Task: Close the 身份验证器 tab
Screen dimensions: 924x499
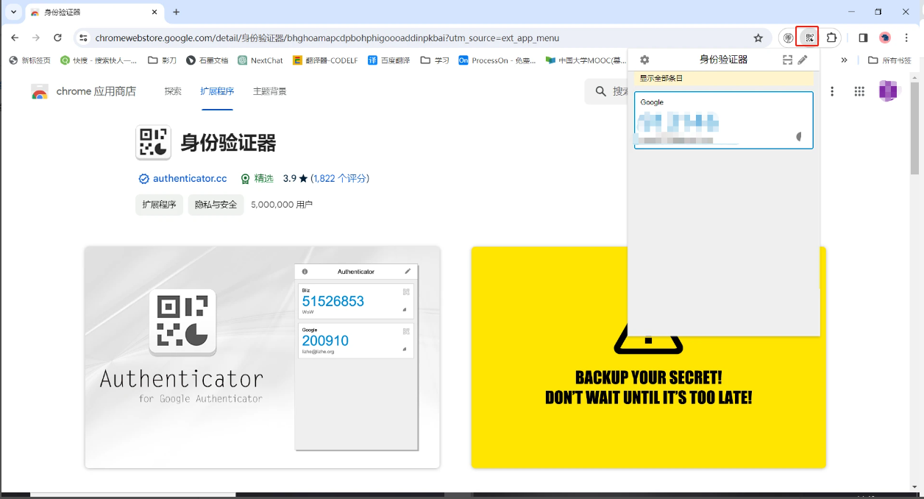Action: click(x=154, y=12)
